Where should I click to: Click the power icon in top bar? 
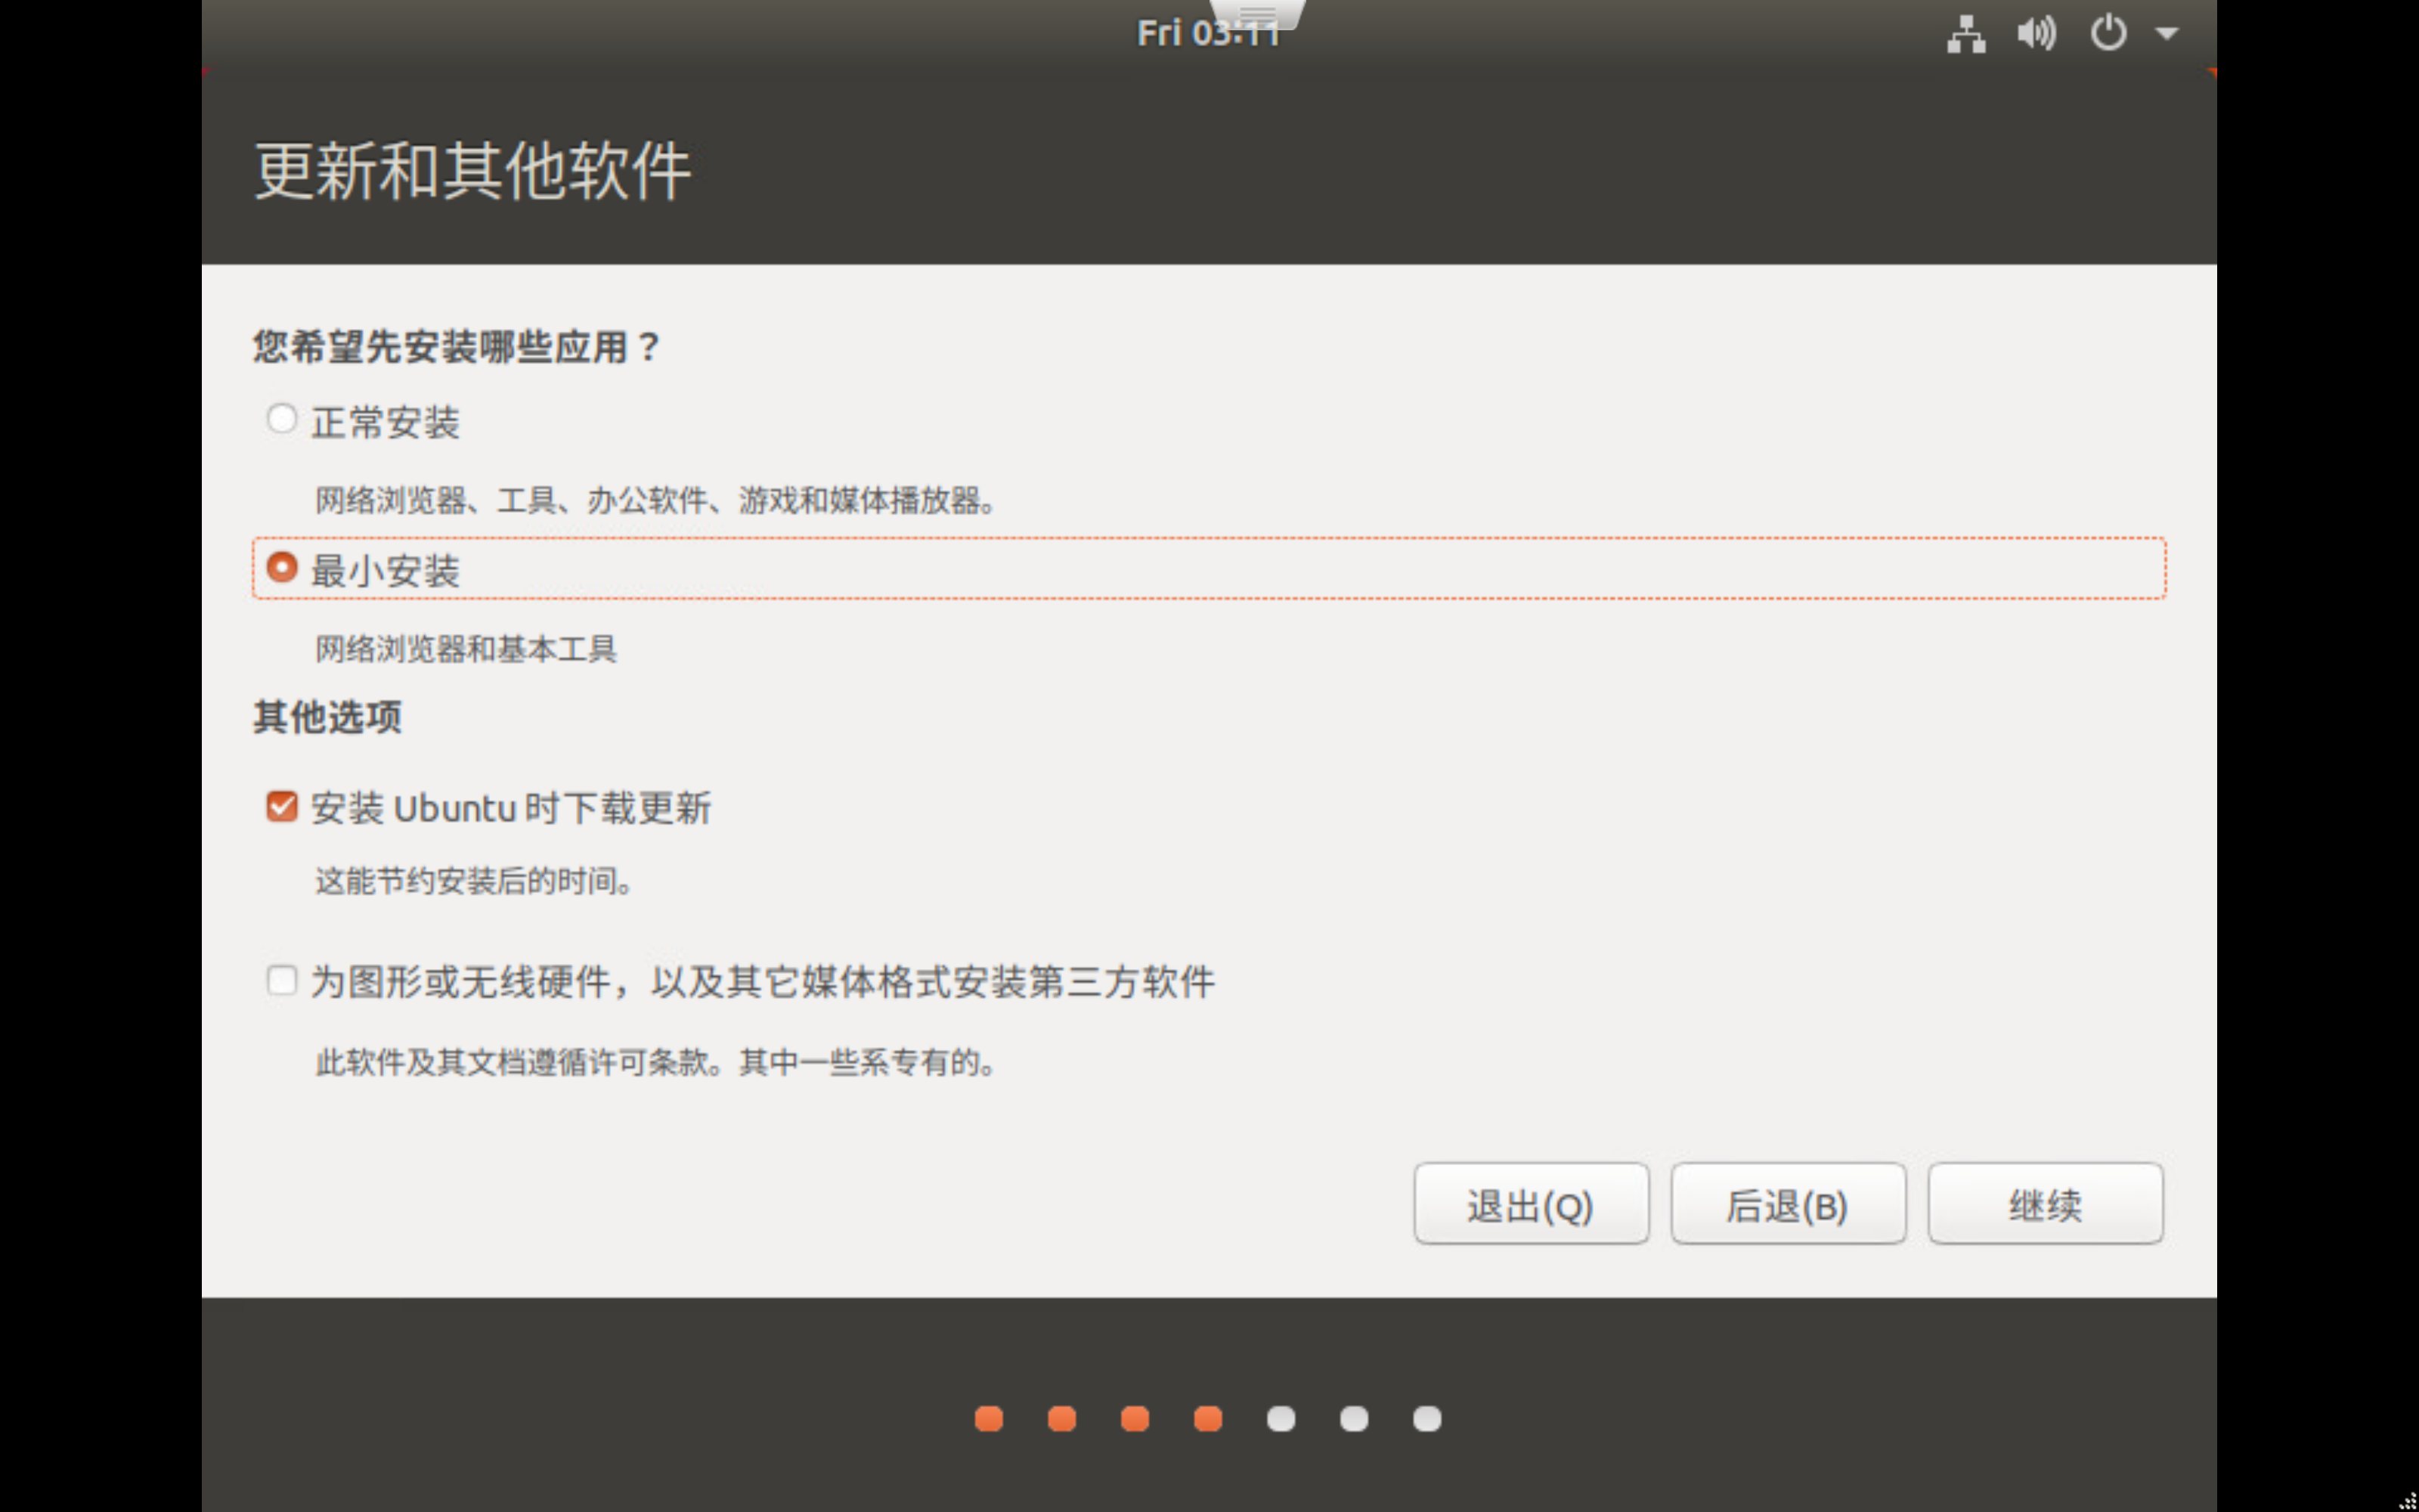(2108, 33)
